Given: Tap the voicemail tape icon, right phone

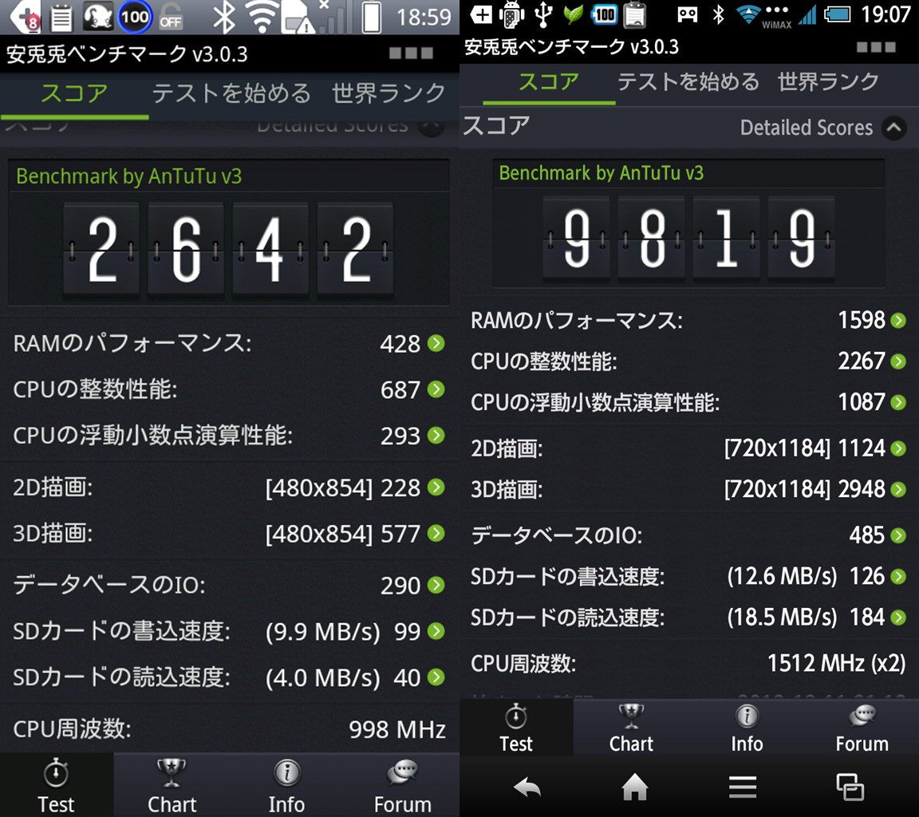Looking at the screenshot, I should (x=687, y=14).
